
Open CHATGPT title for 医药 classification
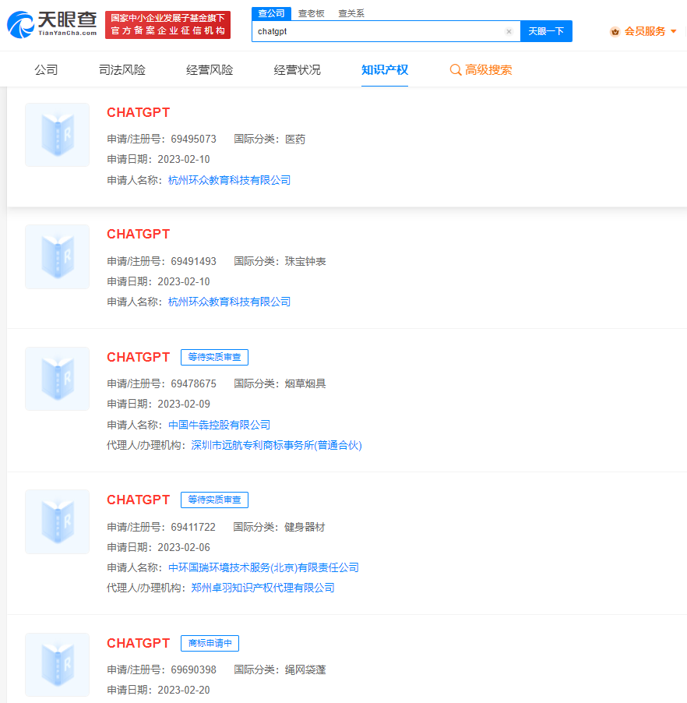point(139,112)
